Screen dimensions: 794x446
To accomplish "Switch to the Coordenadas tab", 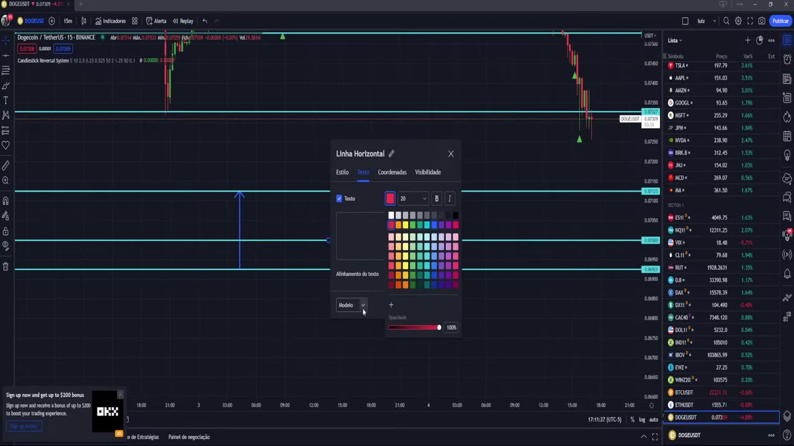I will click(x=392, y=172).
